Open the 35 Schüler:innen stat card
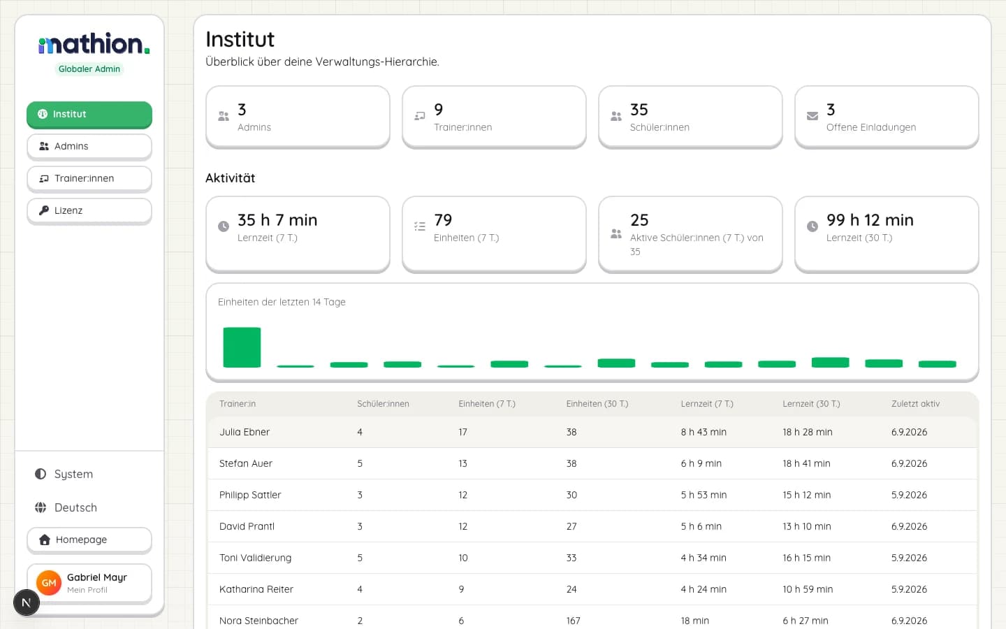 pos(690,117)
